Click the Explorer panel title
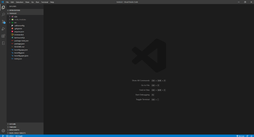This screenshot has height=137, width=254. [x=13, y=7]
